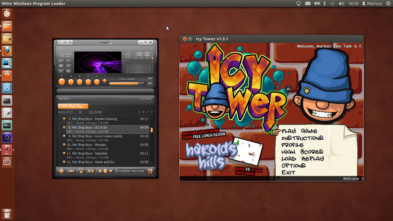Image resolution: width=393 pixels, height=221 pixels.
Task: Select track 9 Love Comes Quickly
Action: (107, 138)
